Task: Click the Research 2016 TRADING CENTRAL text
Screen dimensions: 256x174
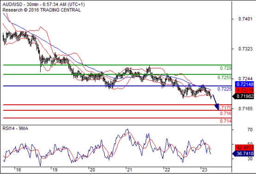Action: (x=42, y=10)
